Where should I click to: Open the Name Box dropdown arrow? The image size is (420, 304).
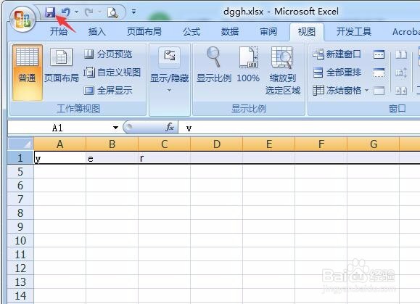coord(116,128)
